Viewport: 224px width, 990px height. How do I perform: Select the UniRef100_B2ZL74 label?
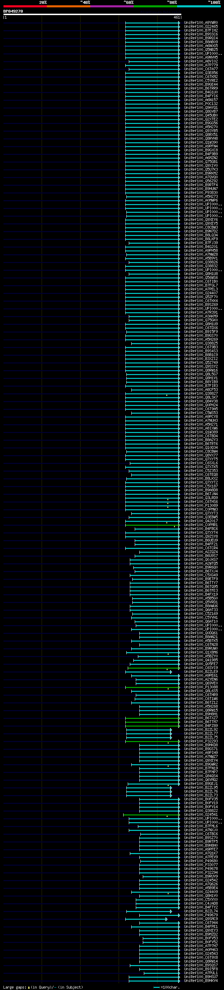(201, 911)
